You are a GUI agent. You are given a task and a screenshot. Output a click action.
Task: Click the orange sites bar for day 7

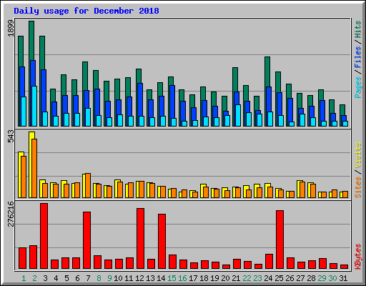pyautogui.click(x=88, y=185)
